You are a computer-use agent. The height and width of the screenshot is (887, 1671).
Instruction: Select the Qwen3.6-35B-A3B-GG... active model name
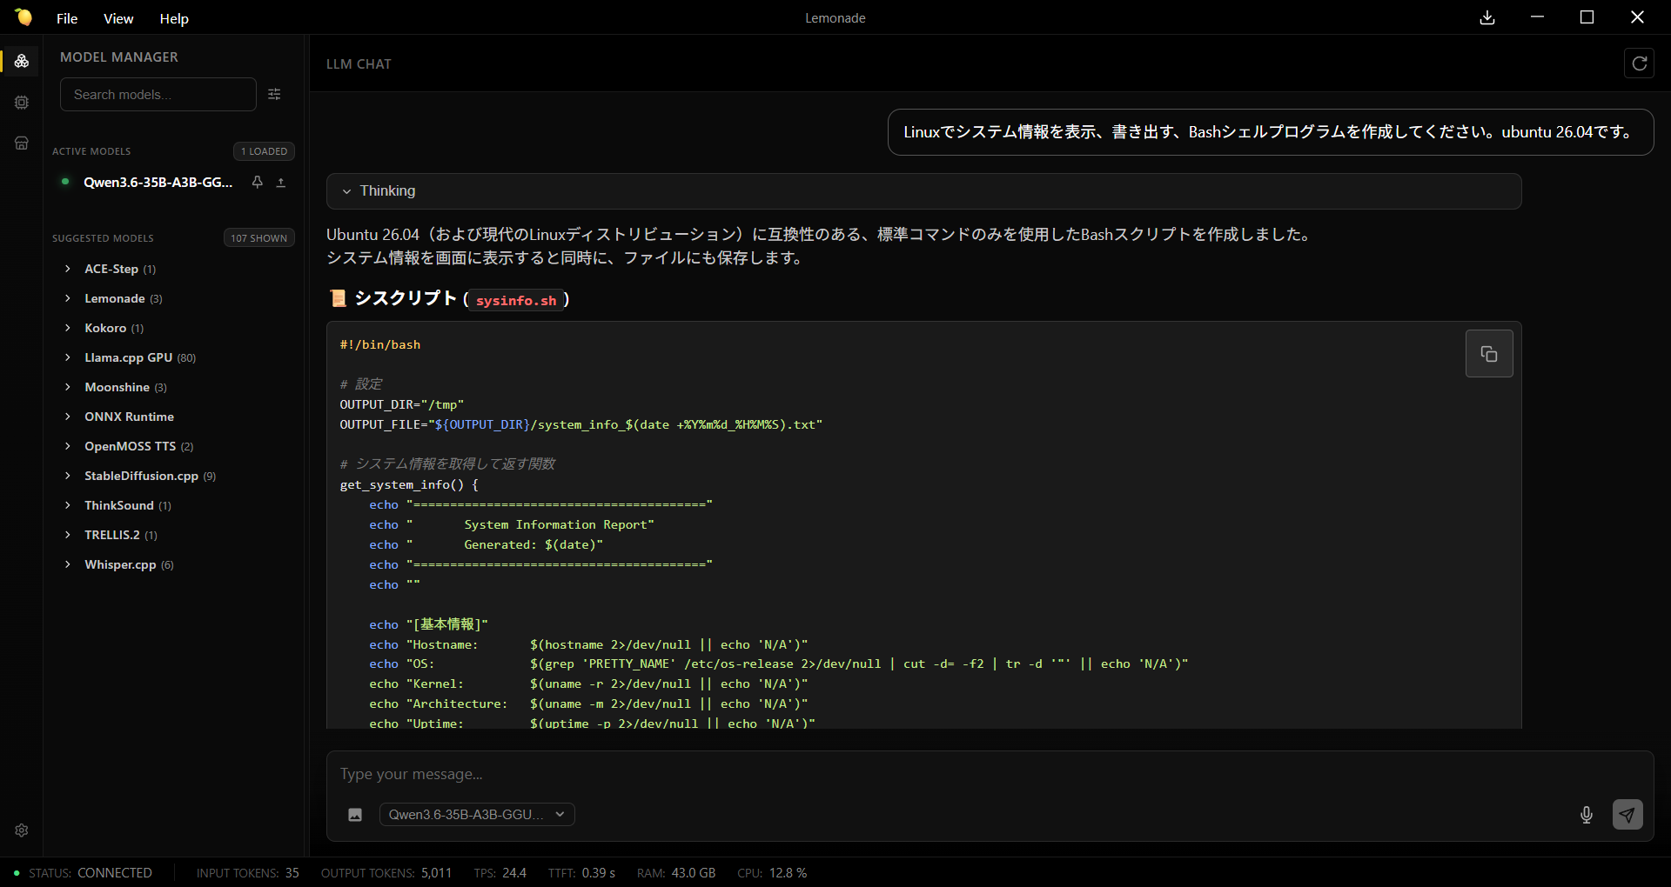point(158,183)
